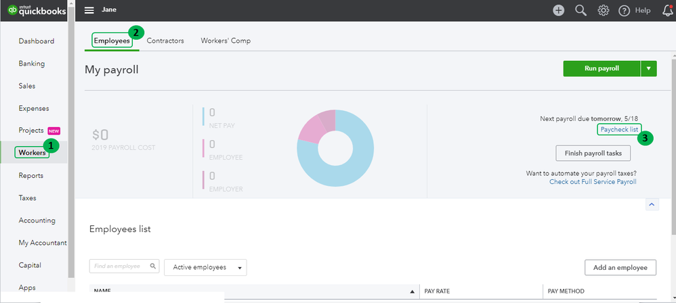
Task: Switch to the Contractors tab
Action: (x=165, y=41)
